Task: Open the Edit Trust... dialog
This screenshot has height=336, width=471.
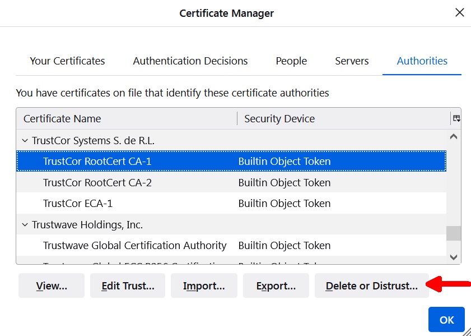Action: [128, 286]
